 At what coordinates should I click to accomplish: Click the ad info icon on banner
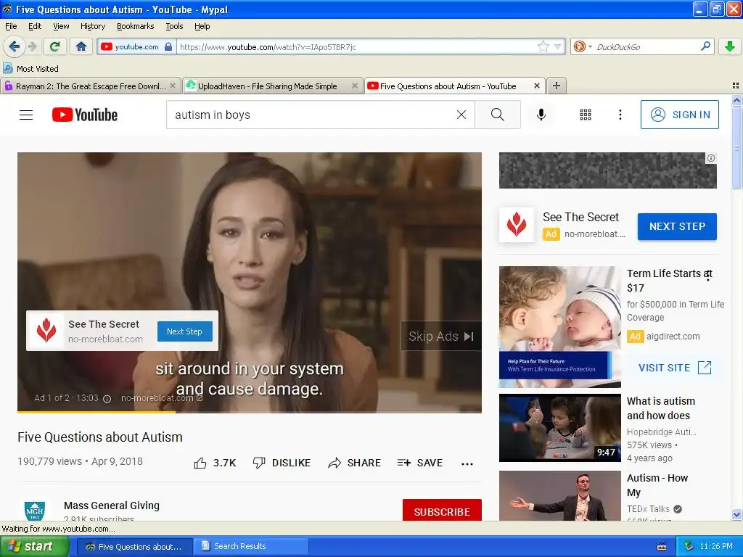point(711,158)
